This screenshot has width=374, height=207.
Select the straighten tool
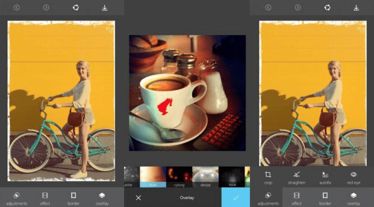[x=297, y=177]
